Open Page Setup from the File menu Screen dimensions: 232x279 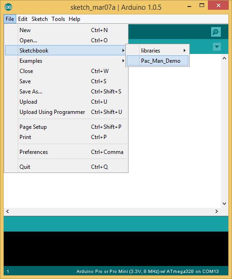(66, 127)
